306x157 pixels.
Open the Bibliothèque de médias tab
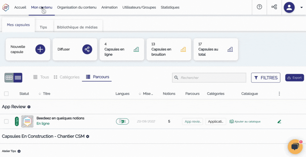[77, 27]
